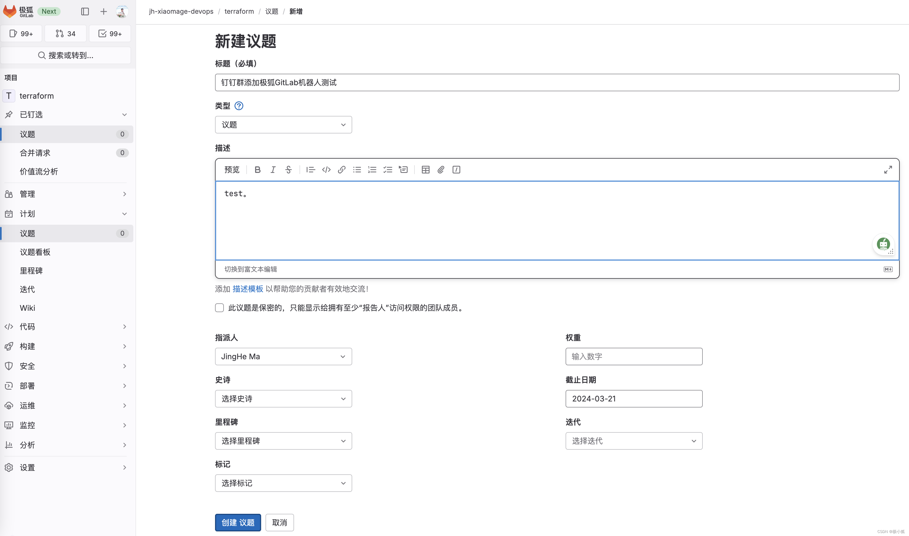Open merge requests counter 34
Screen dimensions: 909x536
point(66,34)
